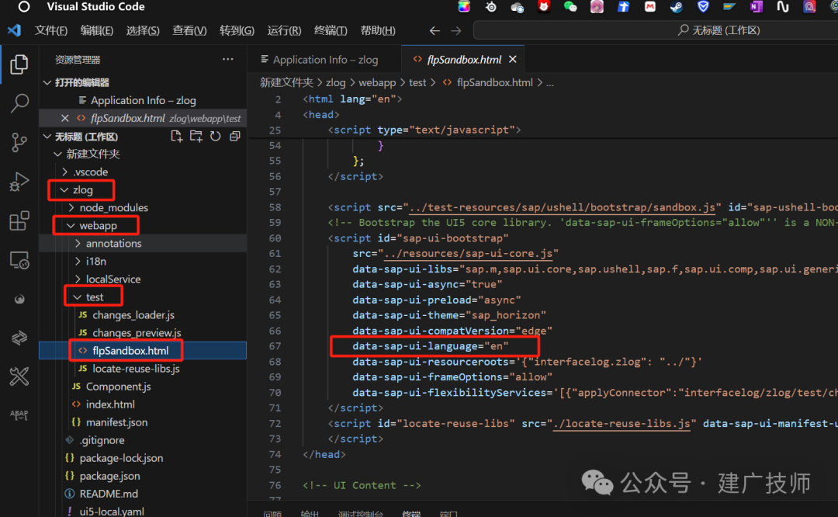838x517 pixels.
Task: Click the New Folder icon in workspace header
Action: click(x=196, y=137)
